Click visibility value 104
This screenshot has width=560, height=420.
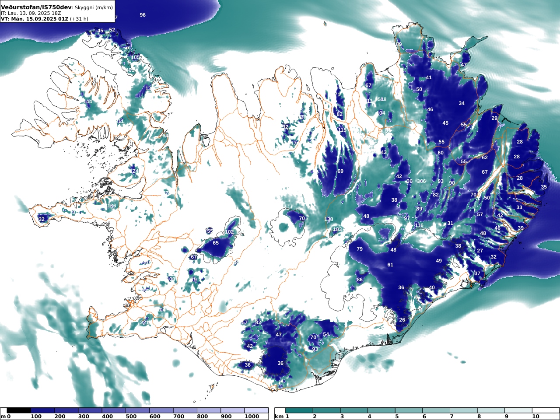(x=381, y=113)
